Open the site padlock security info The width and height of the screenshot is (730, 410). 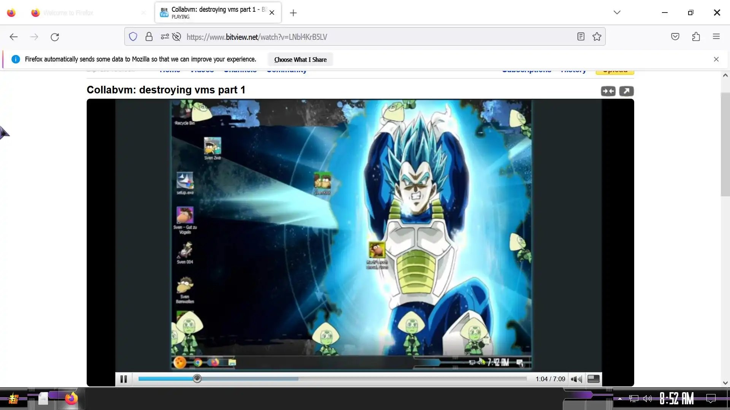coord(149,37)
